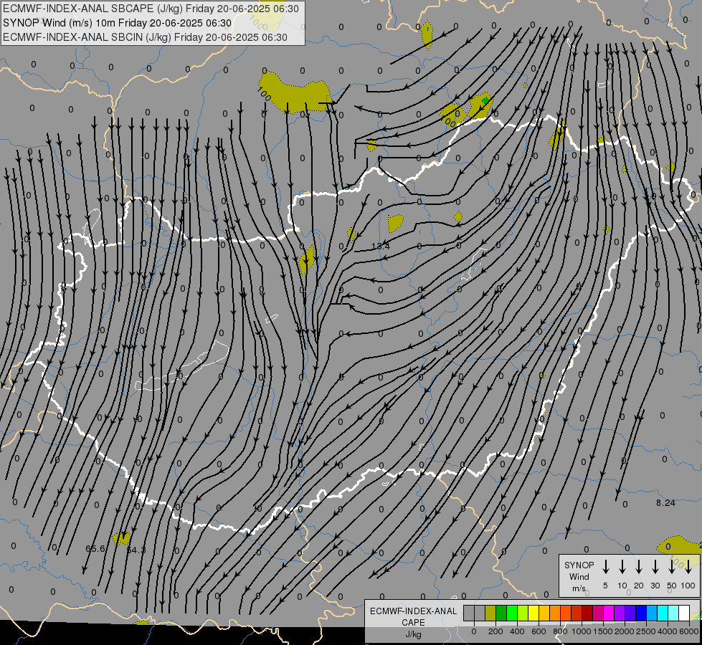The image size is (702, 645).
Task: Click the 10 m/s wind arrow in legend
Action: [x=622, y=567]
